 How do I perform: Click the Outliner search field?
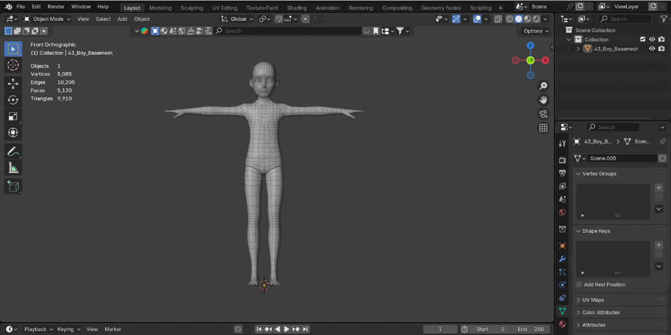tap(626, 18)
